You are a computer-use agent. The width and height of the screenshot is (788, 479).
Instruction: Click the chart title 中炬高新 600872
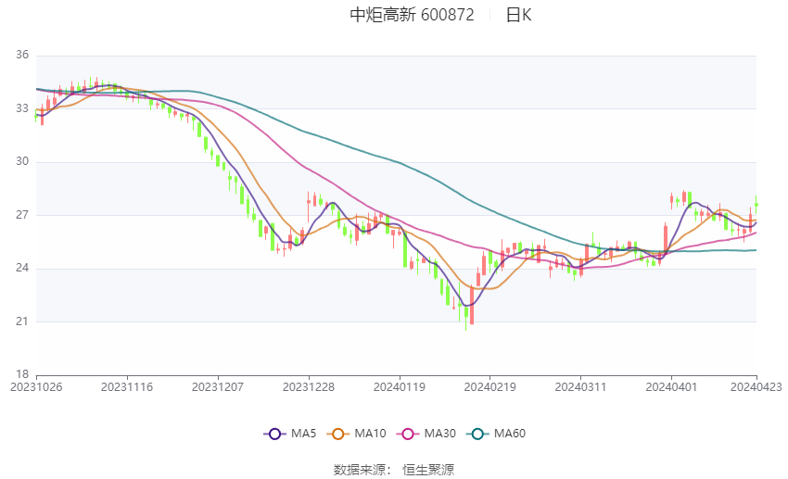click(x=413, y=15)
